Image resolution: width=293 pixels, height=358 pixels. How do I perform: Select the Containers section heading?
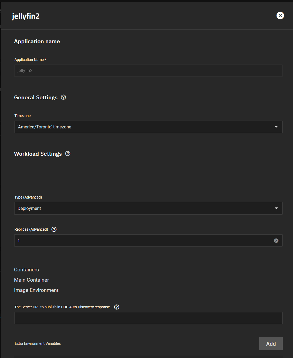click(x=26, y=270)
